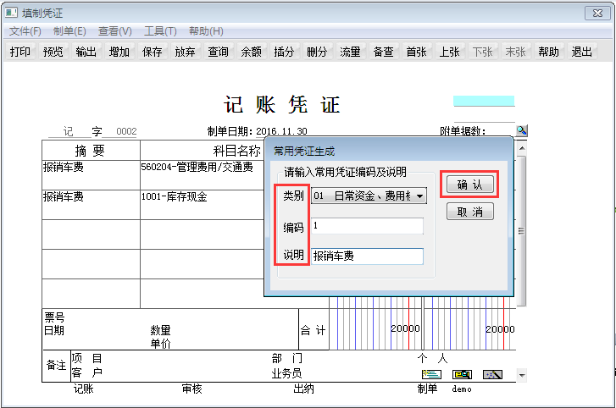The image size is (616, 408).
Task: Click the rightmost pencil icon below 个人
Action: 493,374
